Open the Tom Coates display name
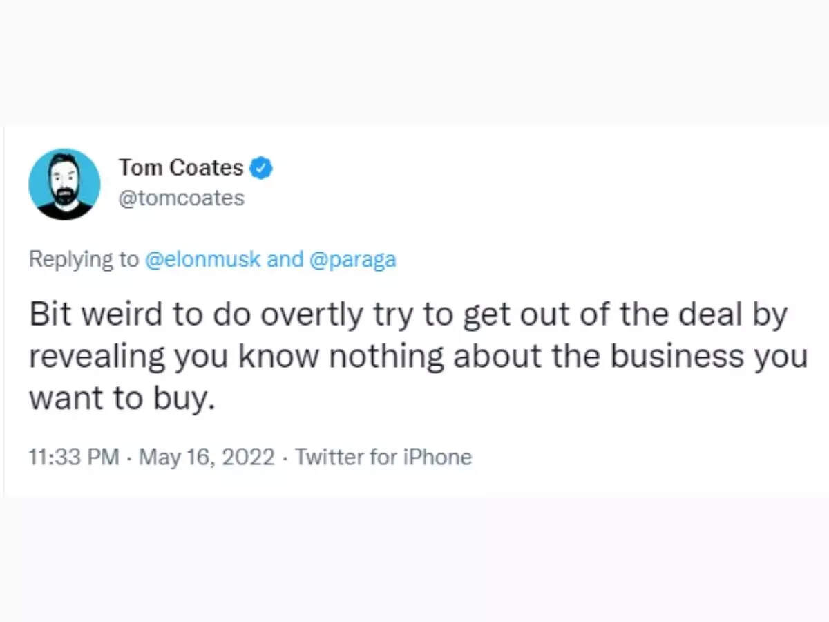This screenshot has height=622, width=829. pyautogui.click(x=181, y=168)
